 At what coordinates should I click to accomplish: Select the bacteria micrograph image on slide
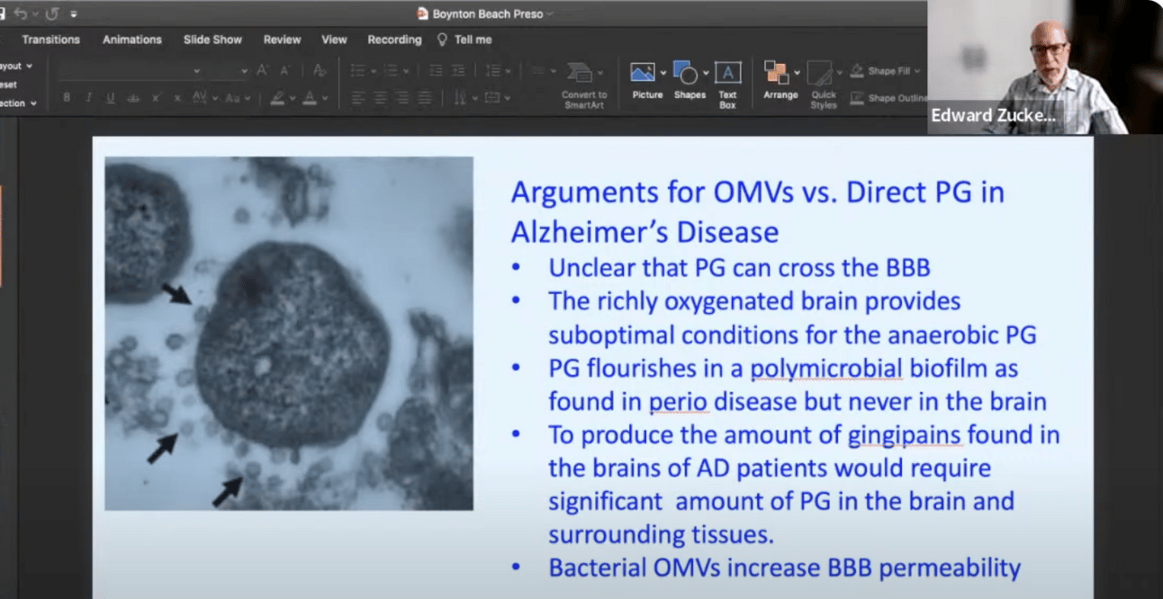click(x=289, y=334)
